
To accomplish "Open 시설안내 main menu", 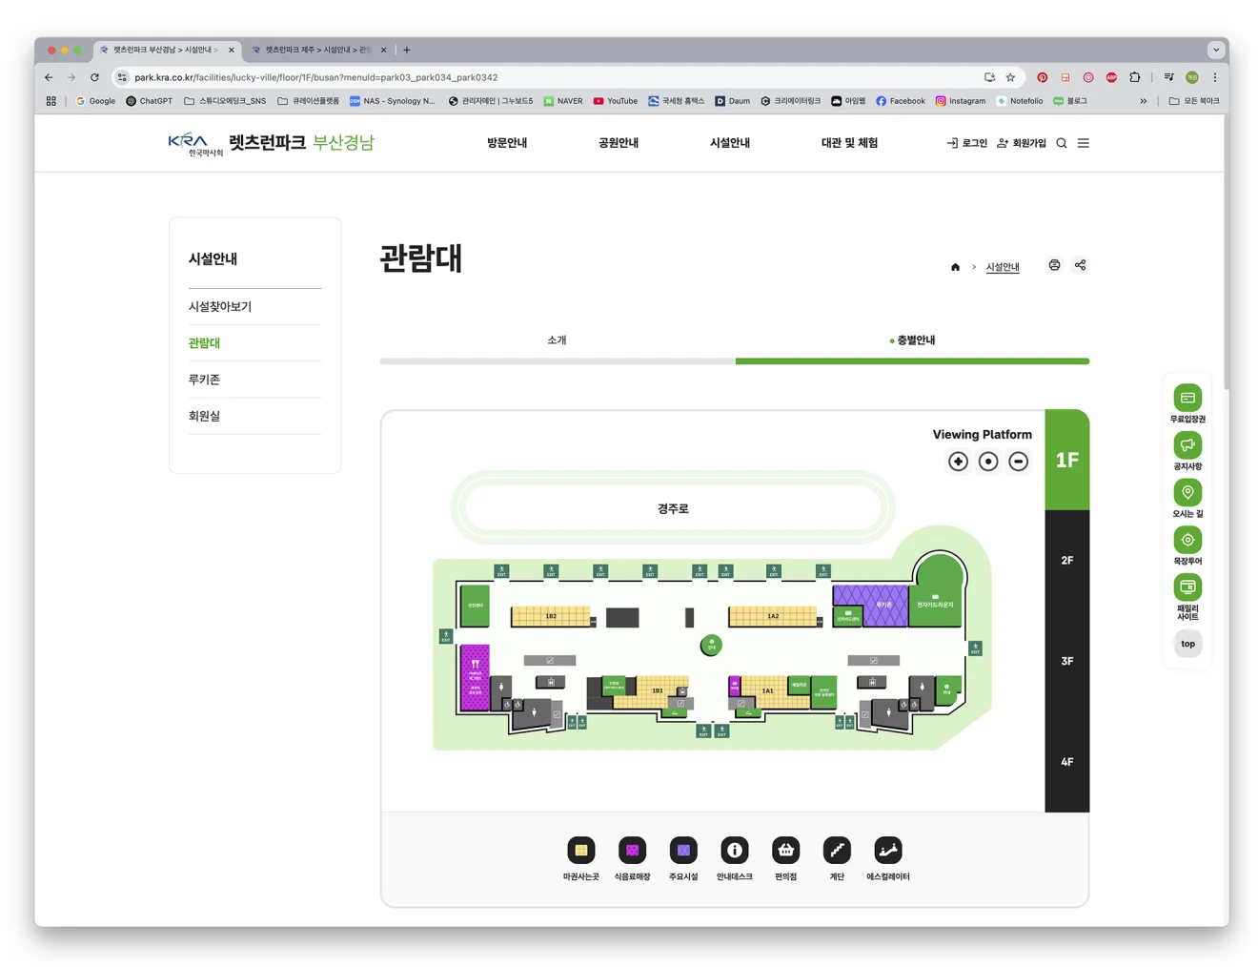I will click(730, 143).
